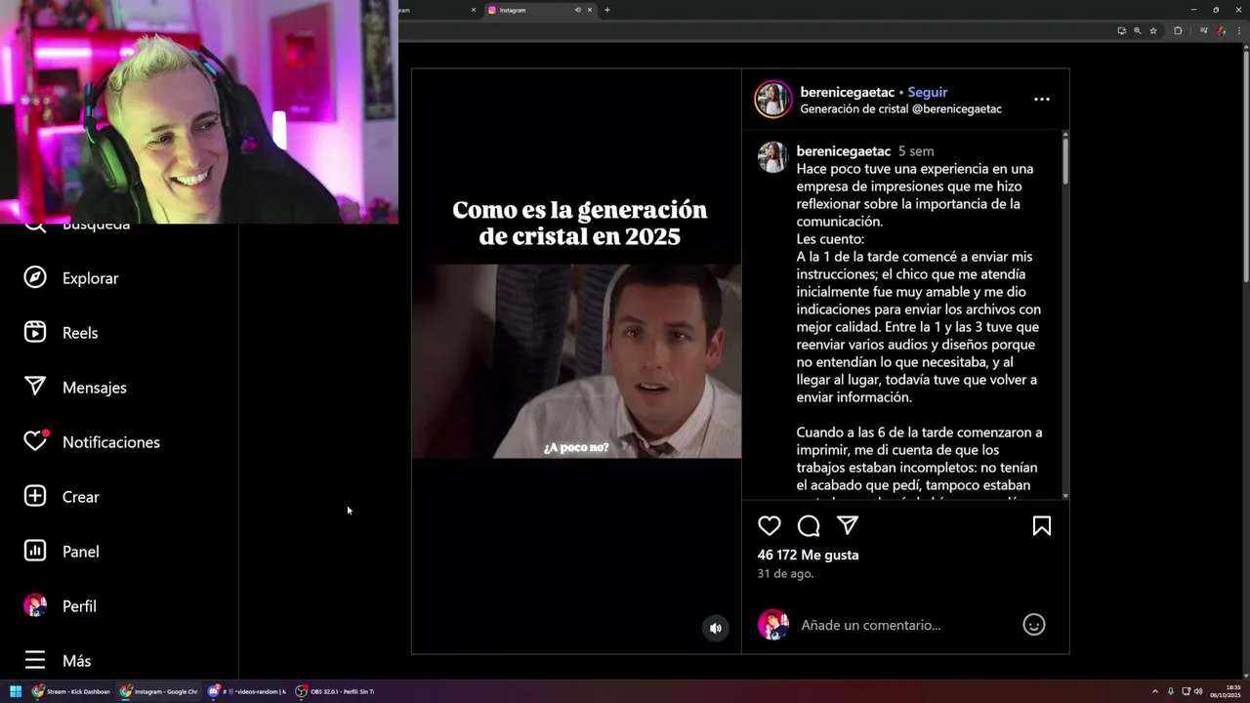Click the install app icon in address bar

pyautogui.click(x=1121, y=31)
